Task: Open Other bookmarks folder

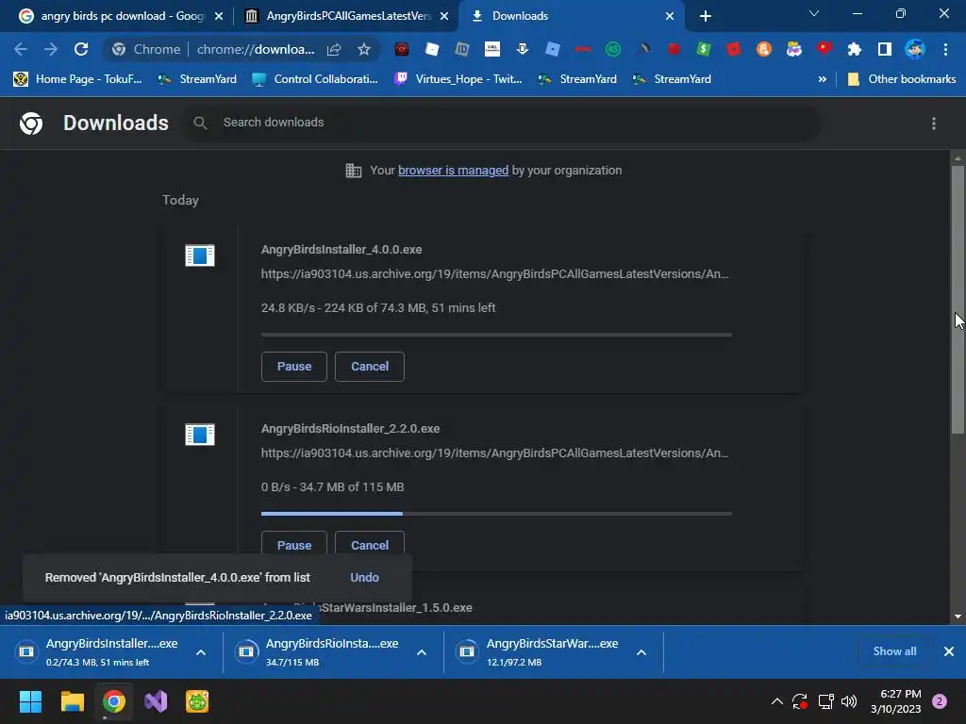Action: tap(902, 79)
